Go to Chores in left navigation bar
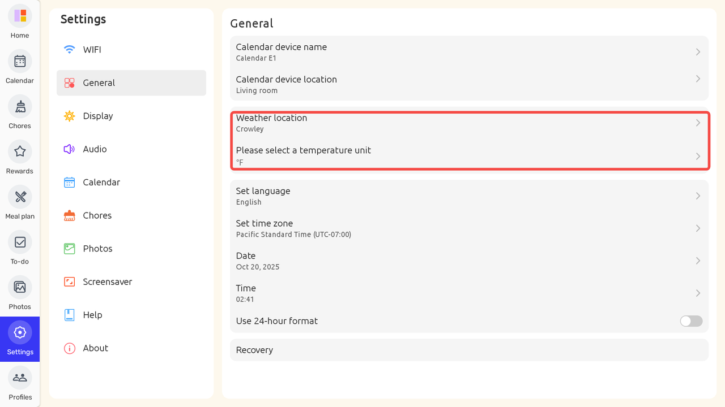 [20, 107]
